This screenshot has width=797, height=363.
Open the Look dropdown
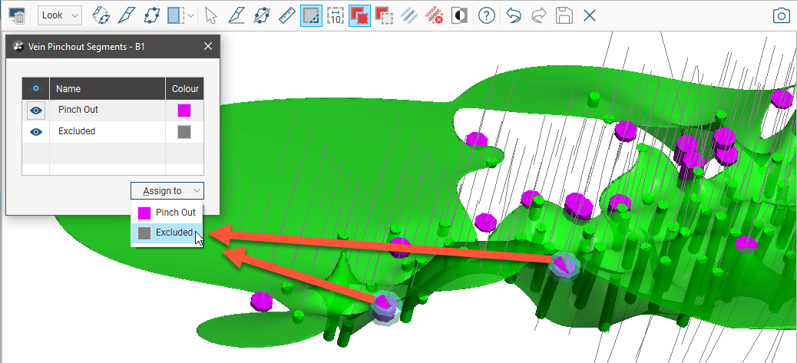click(x=60, y=15)
